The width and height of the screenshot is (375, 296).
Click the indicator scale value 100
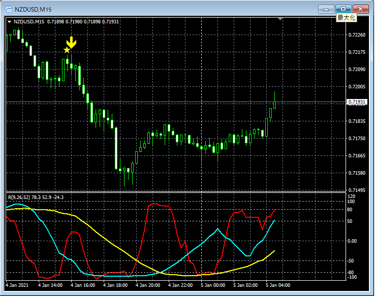tap(351, 202)
